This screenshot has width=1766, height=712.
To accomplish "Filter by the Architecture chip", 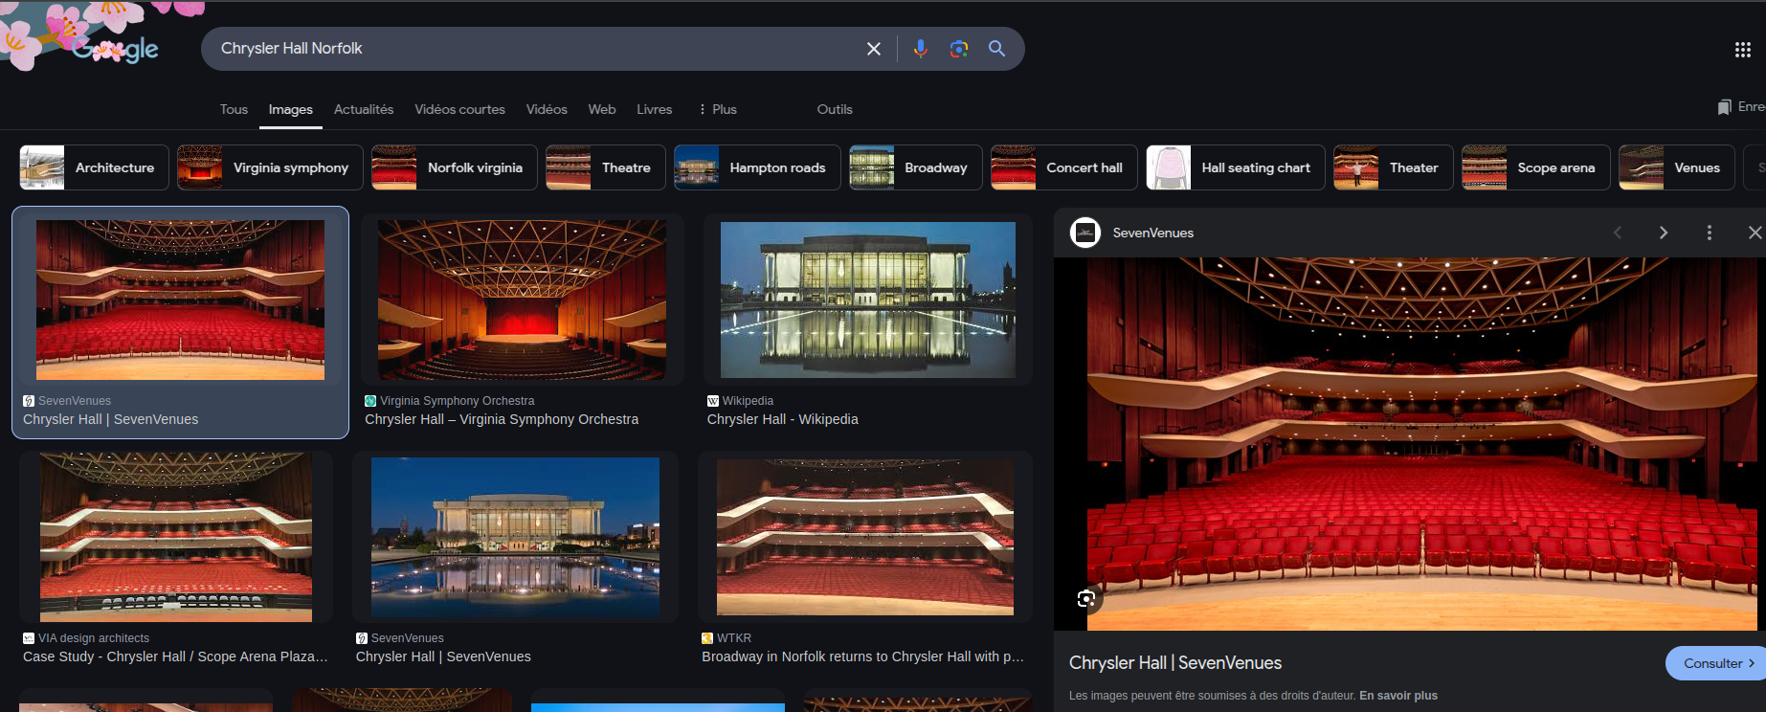I will coord(94,167).
